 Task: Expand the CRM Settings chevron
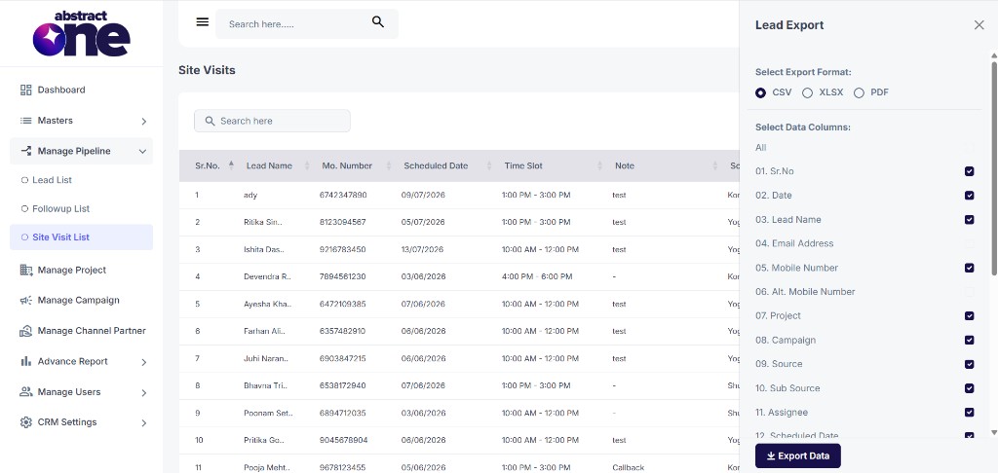click(x=144, y=422)
